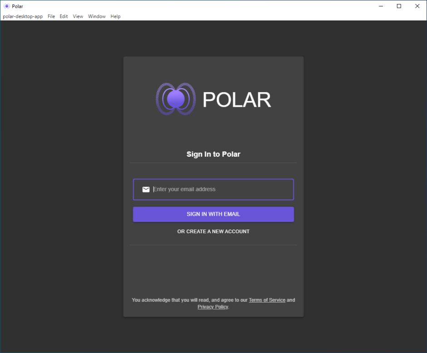Open the Edit menu
Viewport: 427px width, 353px height.
[64, 16]
